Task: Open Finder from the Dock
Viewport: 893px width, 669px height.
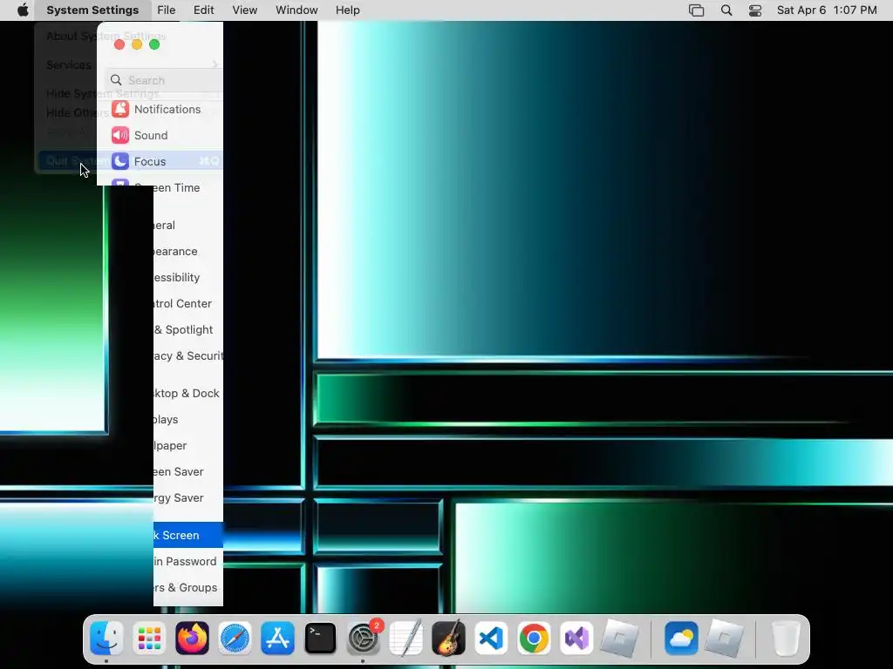Action: (x=106, y=639)
